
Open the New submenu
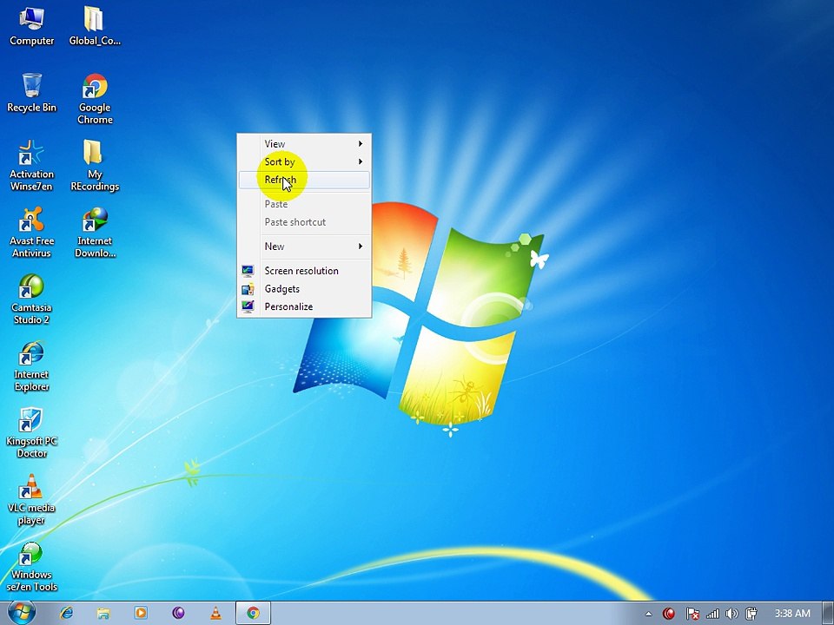click(x=304, y=247)
